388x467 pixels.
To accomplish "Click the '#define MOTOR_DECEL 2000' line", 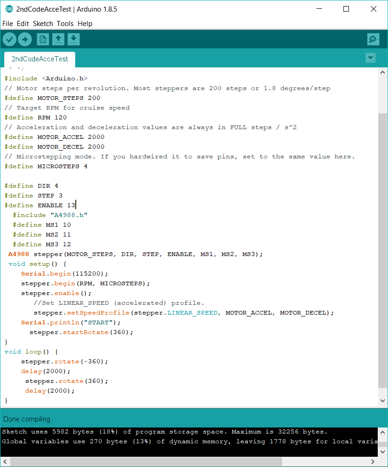I will [54, 147].
